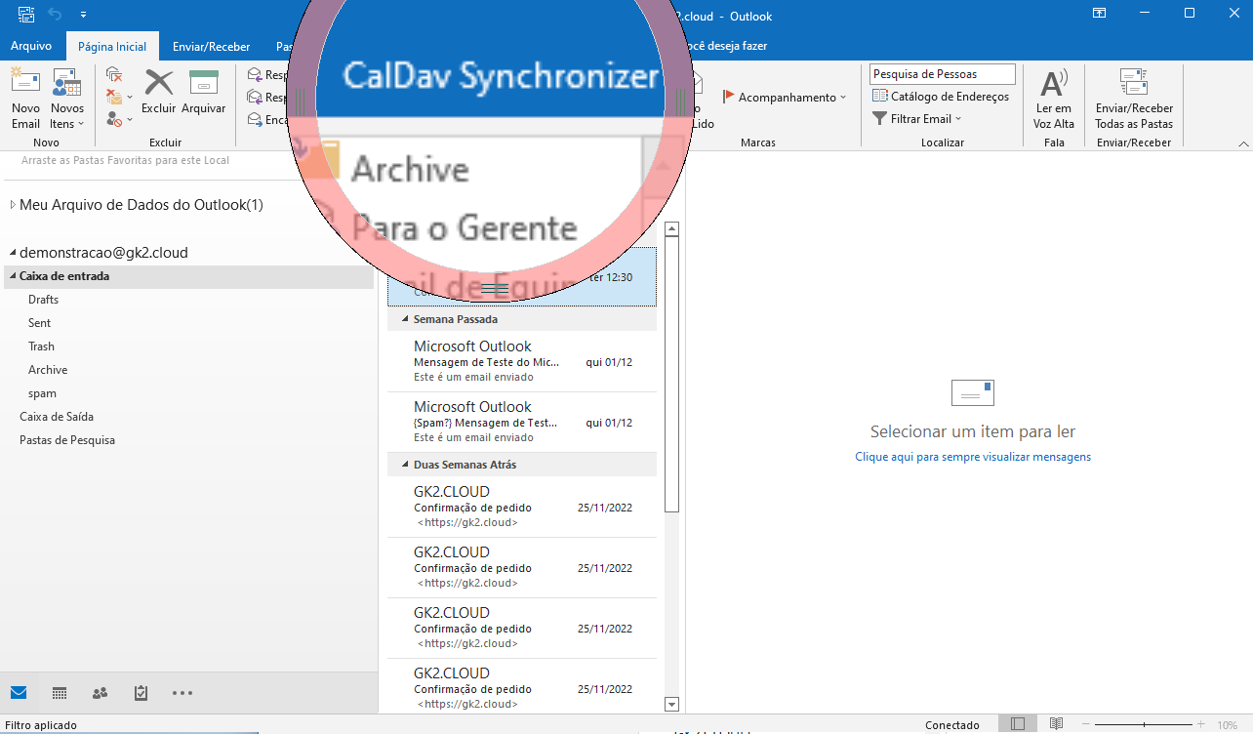Switch to Tasks view icon
The height and width of the screenshot is (734, 1253).
pos(141,693)
